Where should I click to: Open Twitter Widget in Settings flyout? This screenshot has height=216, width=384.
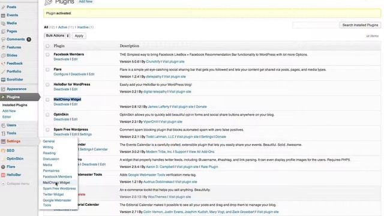53,194
